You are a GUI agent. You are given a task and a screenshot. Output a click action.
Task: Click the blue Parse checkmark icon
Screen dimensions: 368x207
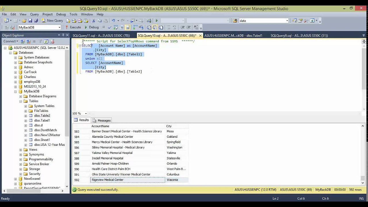110,27
